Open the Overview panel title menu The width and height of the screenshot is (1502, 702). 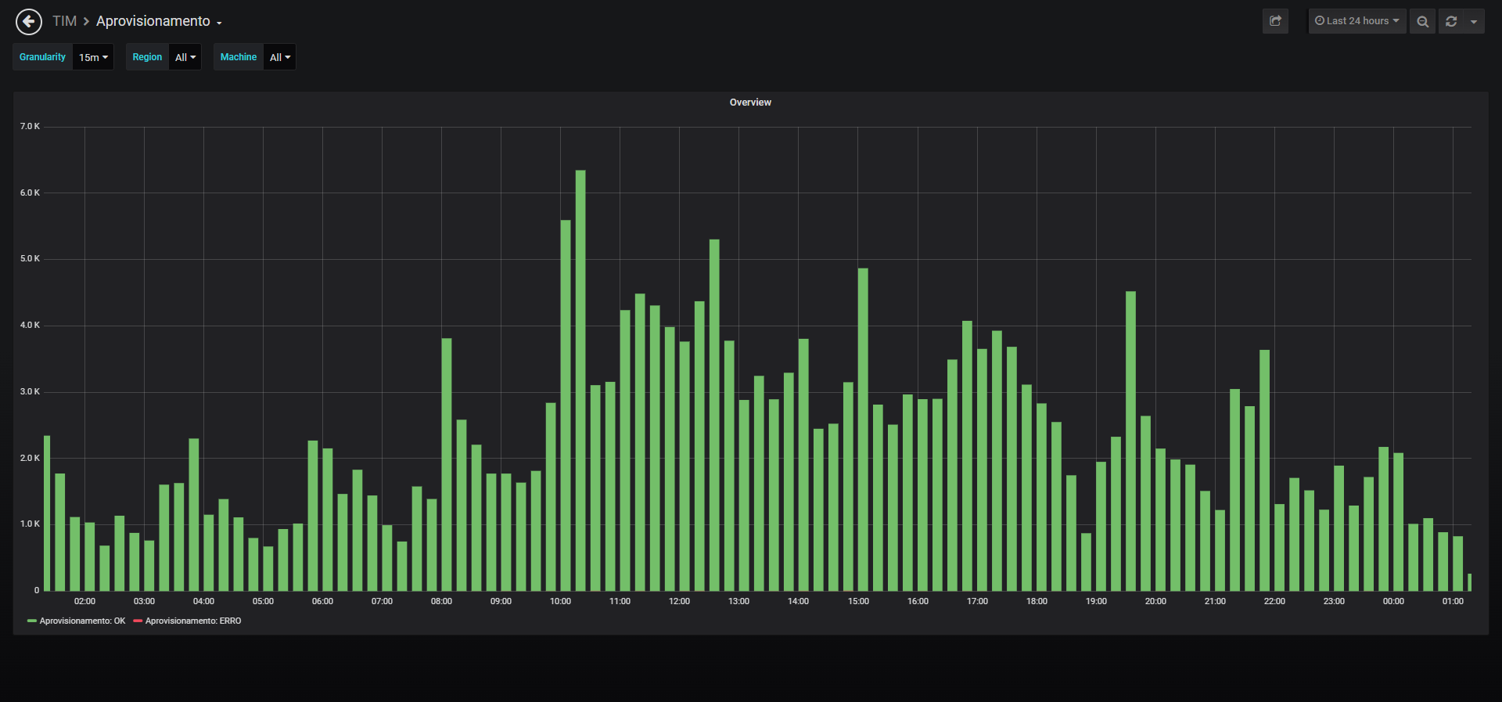click(750, 103)
